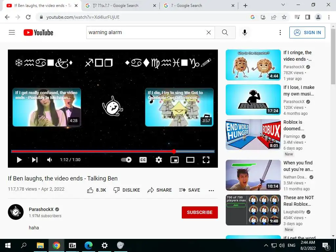
Task: Click the Google icon in address bar
Action: [253, 17]
